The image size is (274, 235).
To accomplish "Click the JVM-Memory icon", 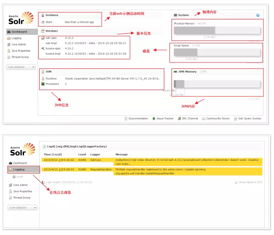I will [175, 72].
